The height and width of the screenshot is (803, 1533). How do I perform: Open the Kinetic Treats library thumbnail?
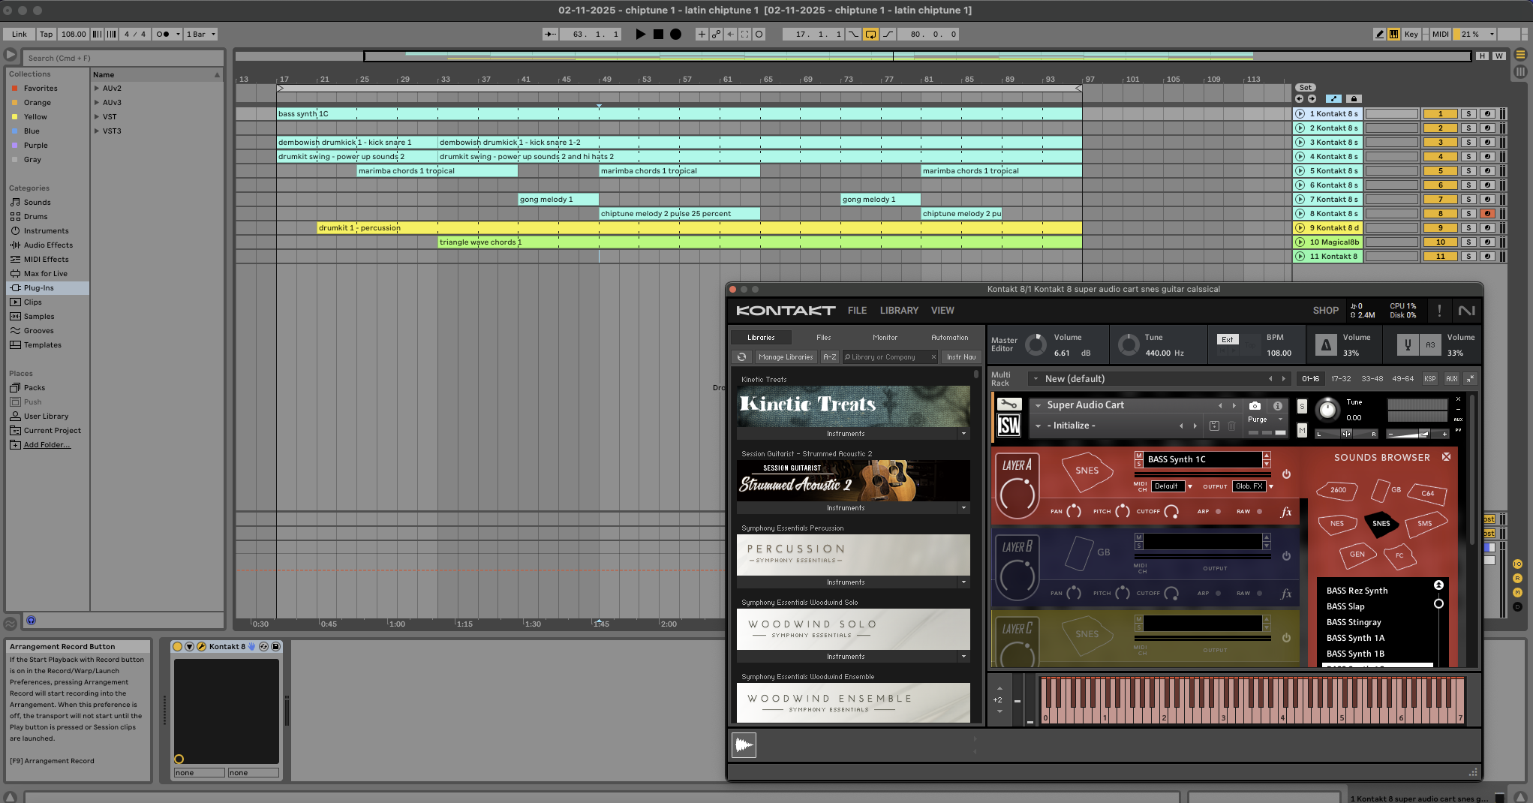pyautogui.click(x=853, y=406)
